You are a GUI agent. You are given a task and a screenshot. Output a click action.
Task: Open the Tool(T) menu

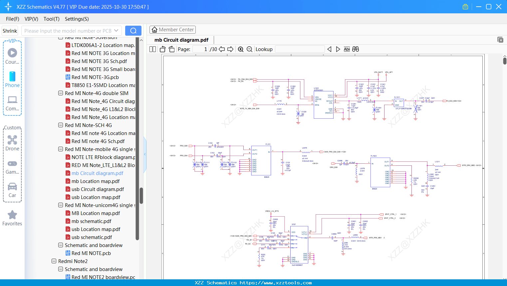pos(51,19)
